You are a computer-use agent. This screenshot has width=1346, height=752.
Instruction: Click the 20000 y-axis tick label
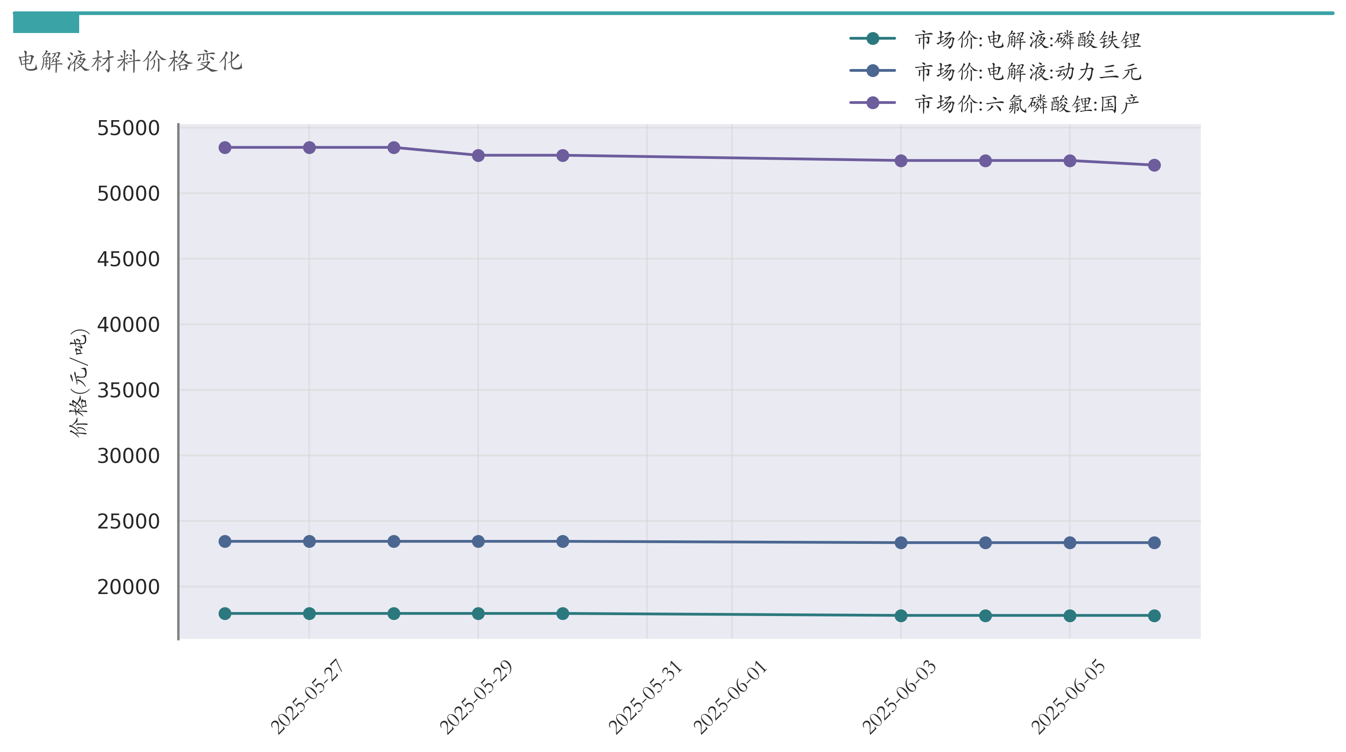tap(128, 587)
